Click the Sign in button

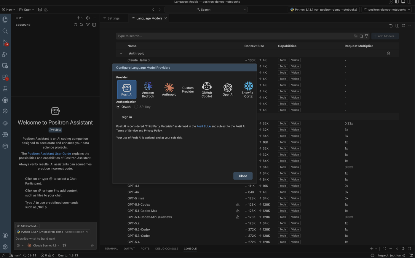127,117
